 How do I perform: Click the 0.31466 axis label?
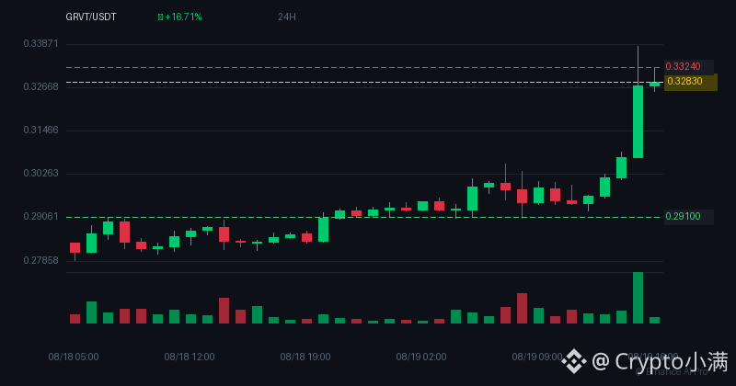(41, 130)
